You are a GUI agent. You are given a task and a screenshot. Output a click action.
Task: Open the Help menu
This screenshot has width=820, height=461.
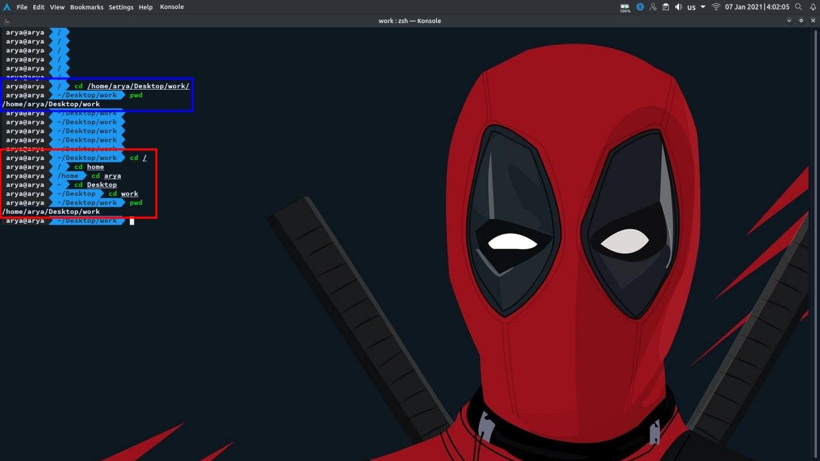(x=145, y=7)
